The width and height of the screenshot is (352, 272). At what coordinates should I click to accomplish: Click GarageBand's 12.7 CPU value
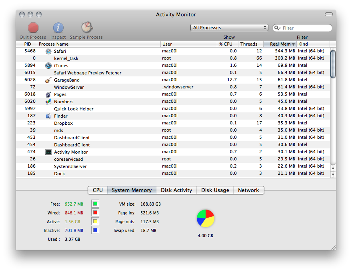pyautogui.click(x=232, y=80)
